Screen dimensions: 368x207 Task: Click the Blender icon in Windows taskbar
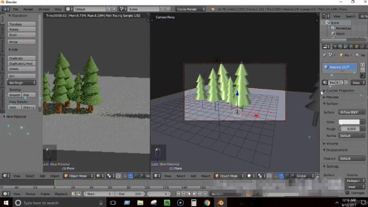coord(220,203)
